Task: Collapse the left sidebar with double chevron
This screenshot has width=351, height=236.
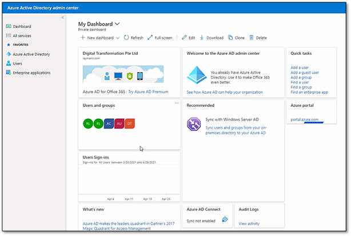Action: [62, 18]
